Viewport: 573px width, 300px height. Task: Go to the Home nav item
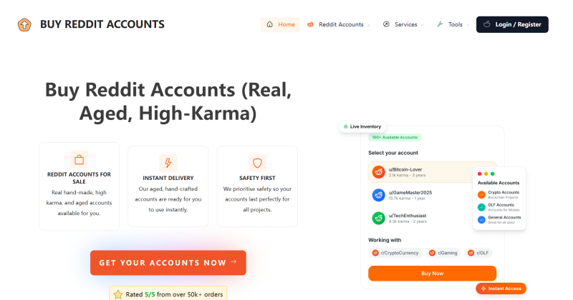point(280,24)
